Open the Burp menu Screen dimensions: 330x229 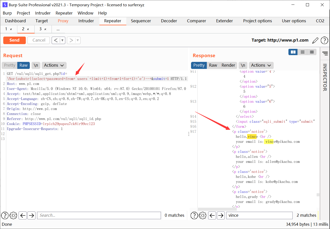tap(7, 13)
